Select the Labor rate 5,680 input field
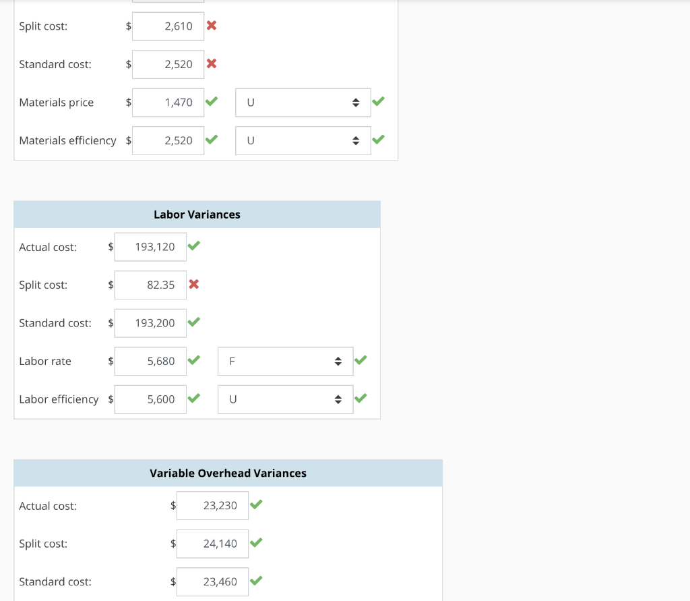This screenshot has height=601, width=690. pos(150,361)
